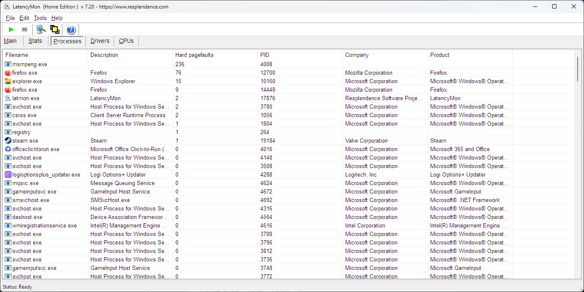Click the msmpeng.exe process icon
Image resolution: width=584 pixels, height=292 pixels.
[x=8, y=65]
